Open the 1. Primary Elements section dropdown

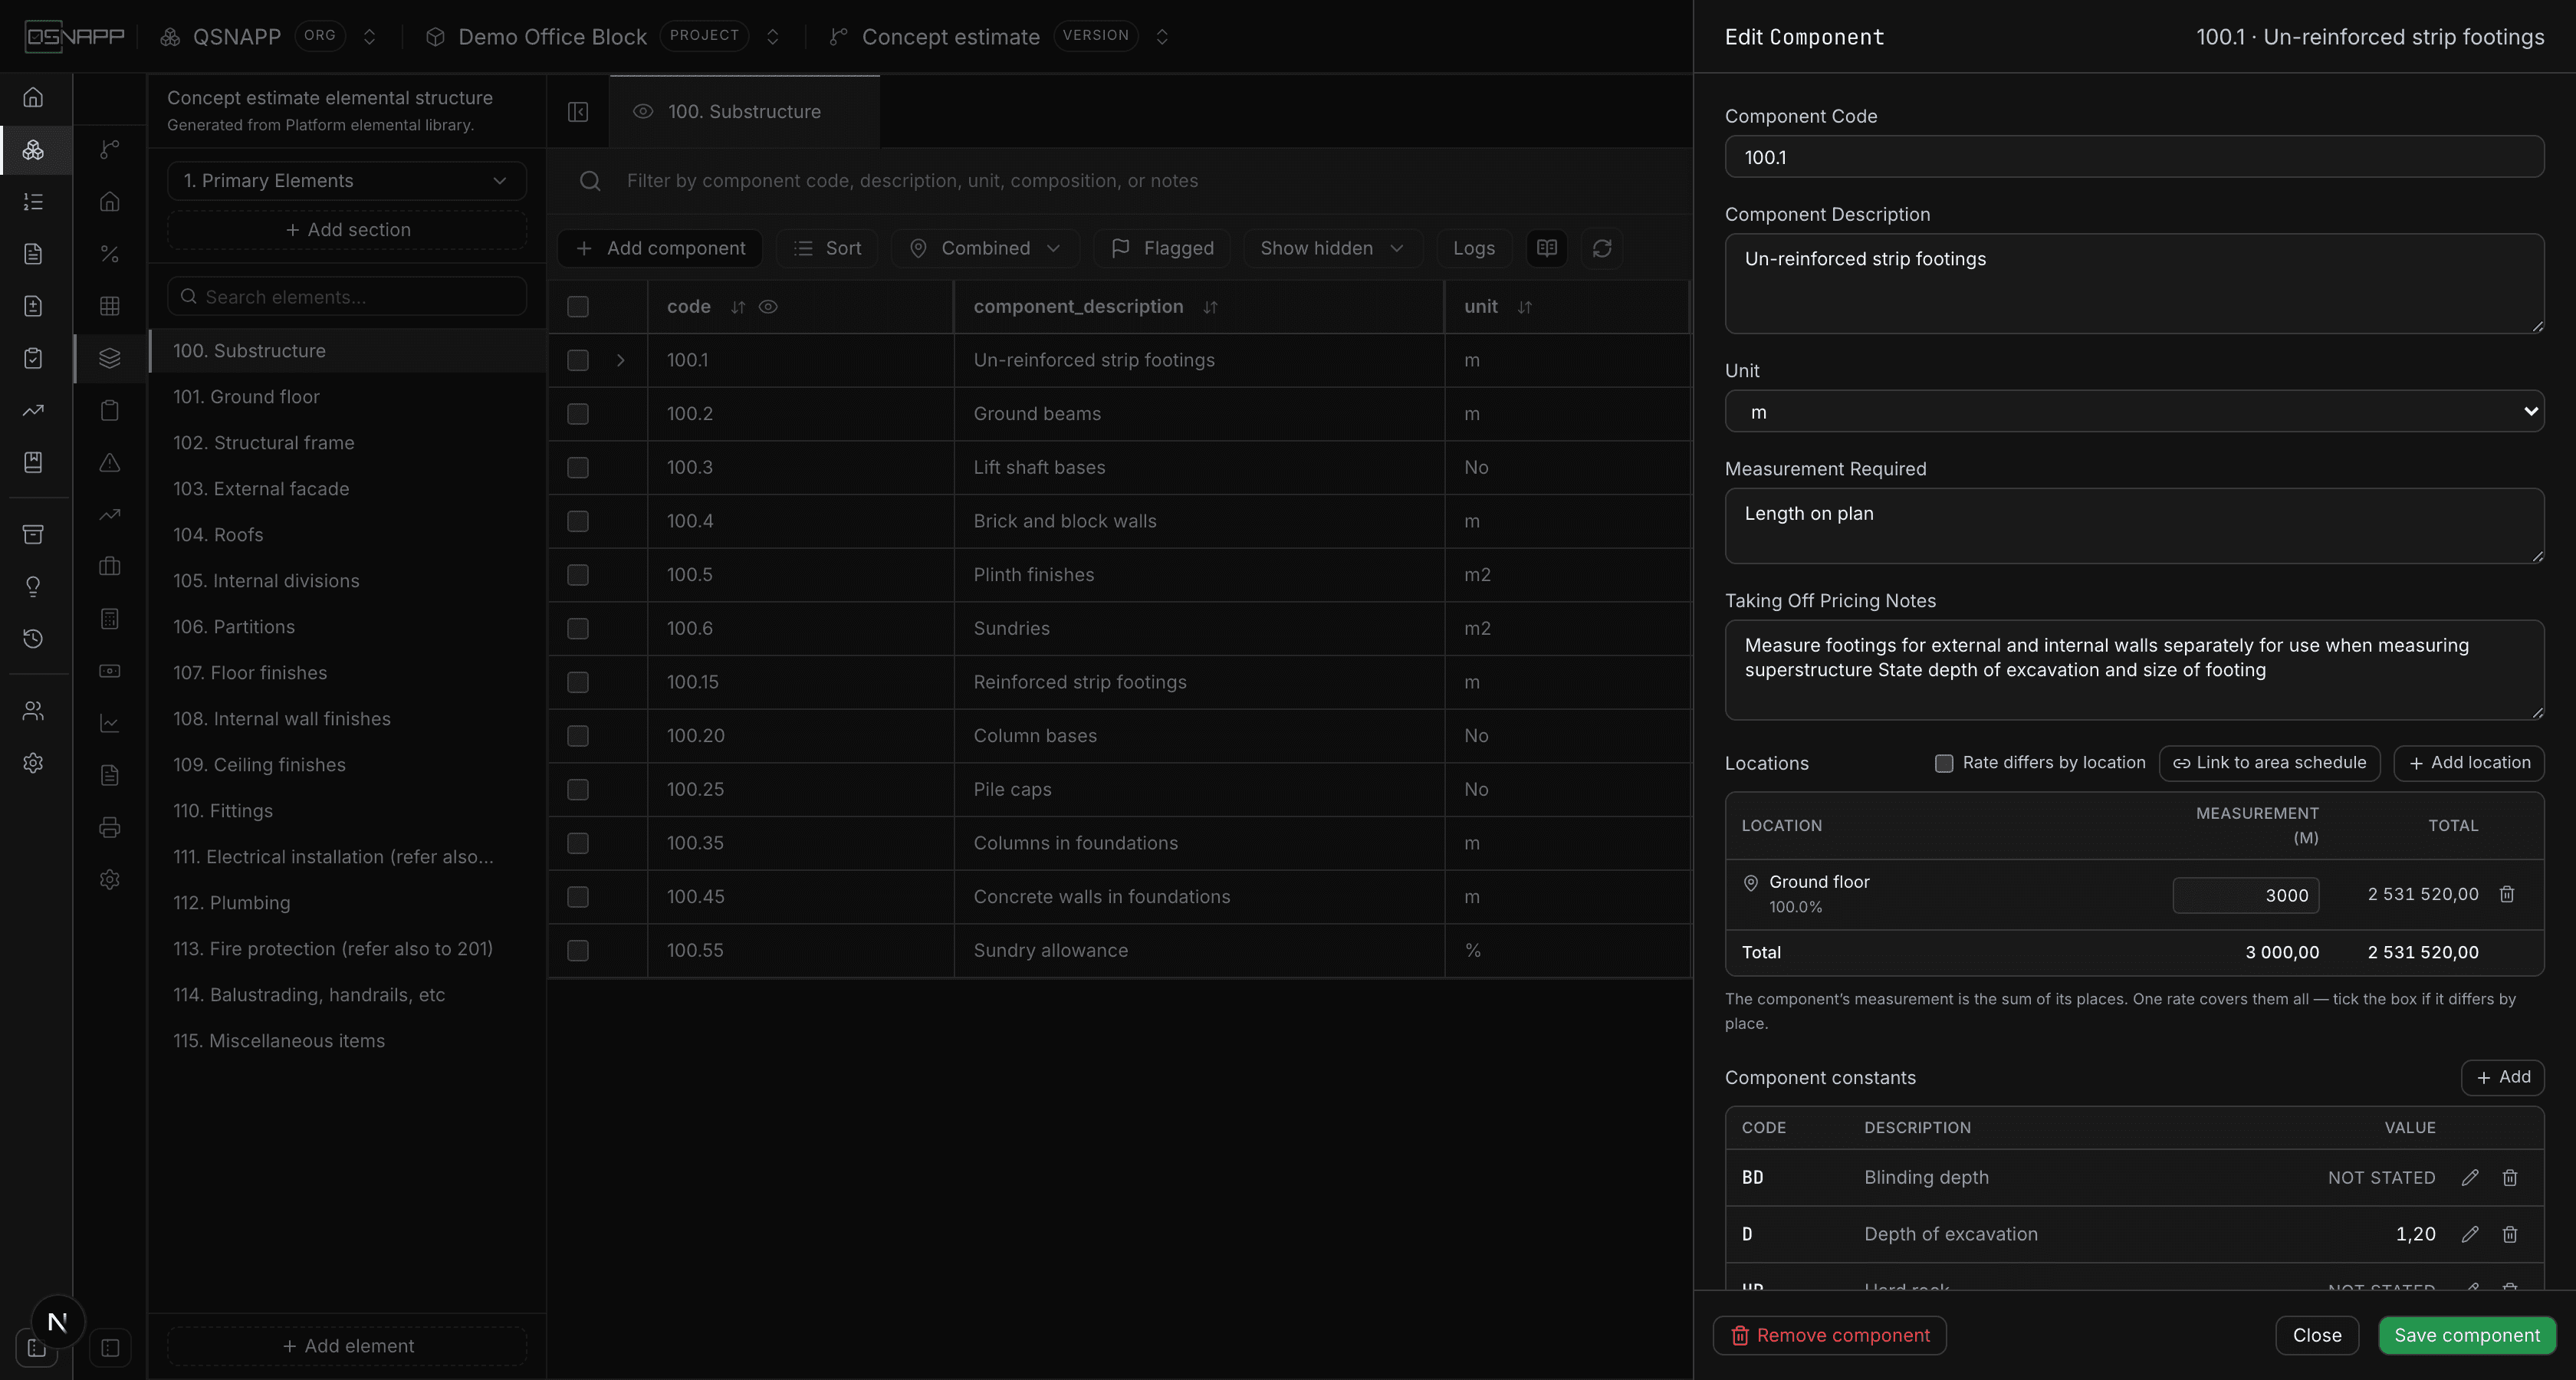coord(346,181)
